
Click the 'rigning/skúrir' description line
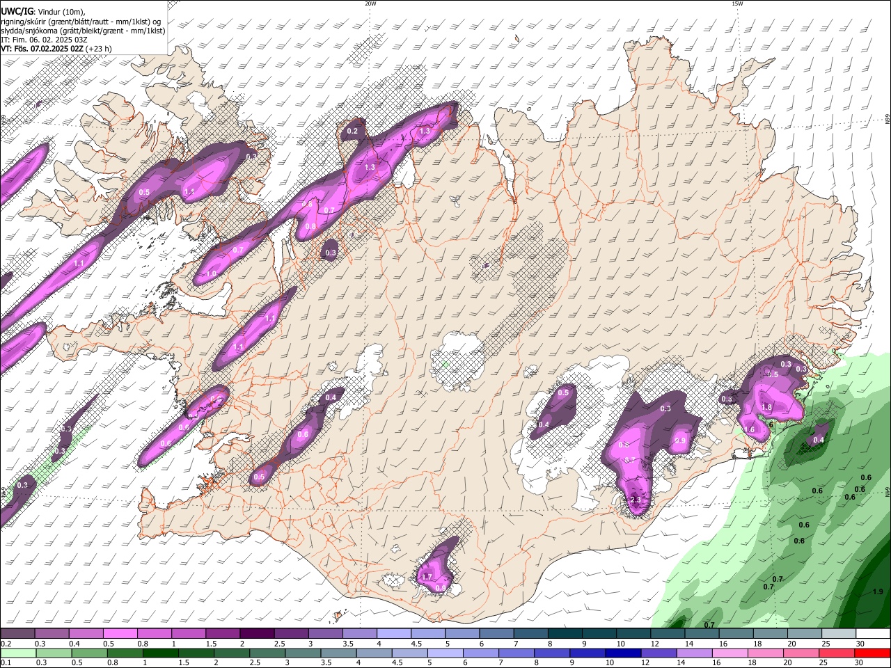coord(81,21)
